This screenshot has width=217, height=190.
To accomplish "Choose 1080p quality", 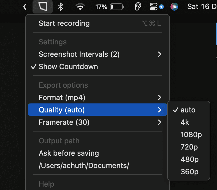I will click(189, 135).
